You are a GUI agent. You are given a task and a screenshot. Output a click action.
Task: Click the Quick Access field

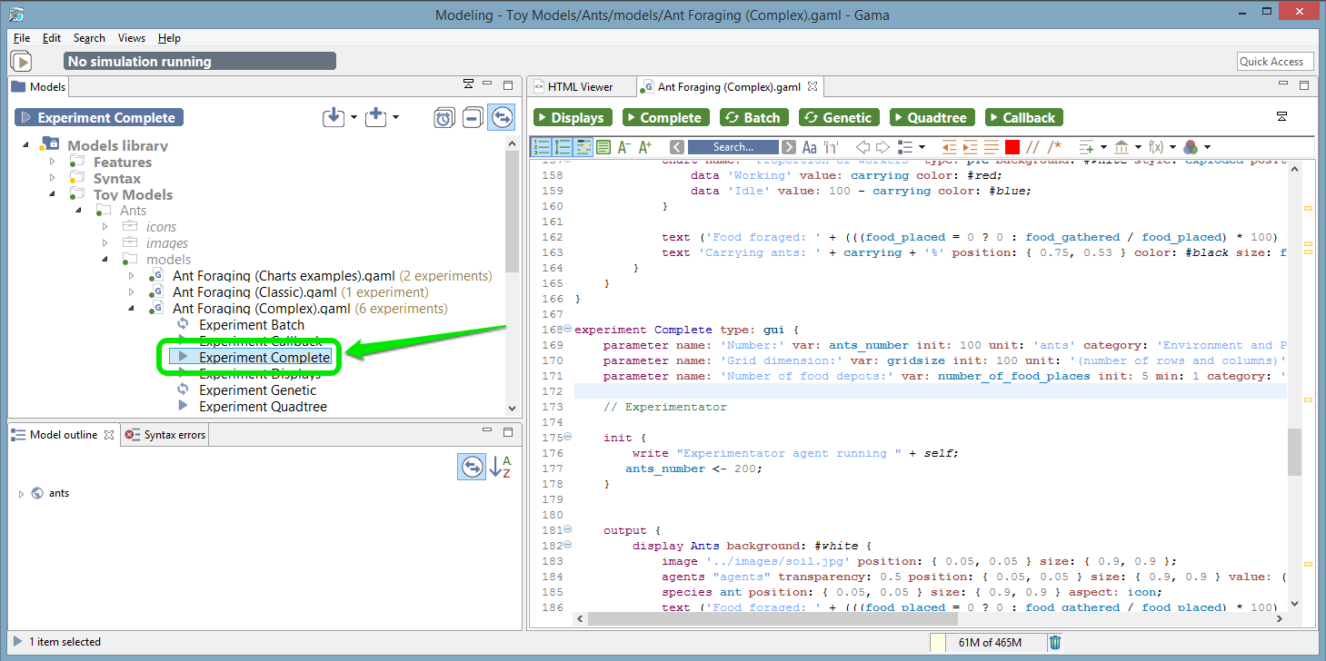(x=1275, y=62)
